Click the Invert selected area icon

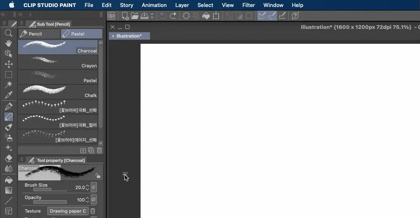pos(239,16)
